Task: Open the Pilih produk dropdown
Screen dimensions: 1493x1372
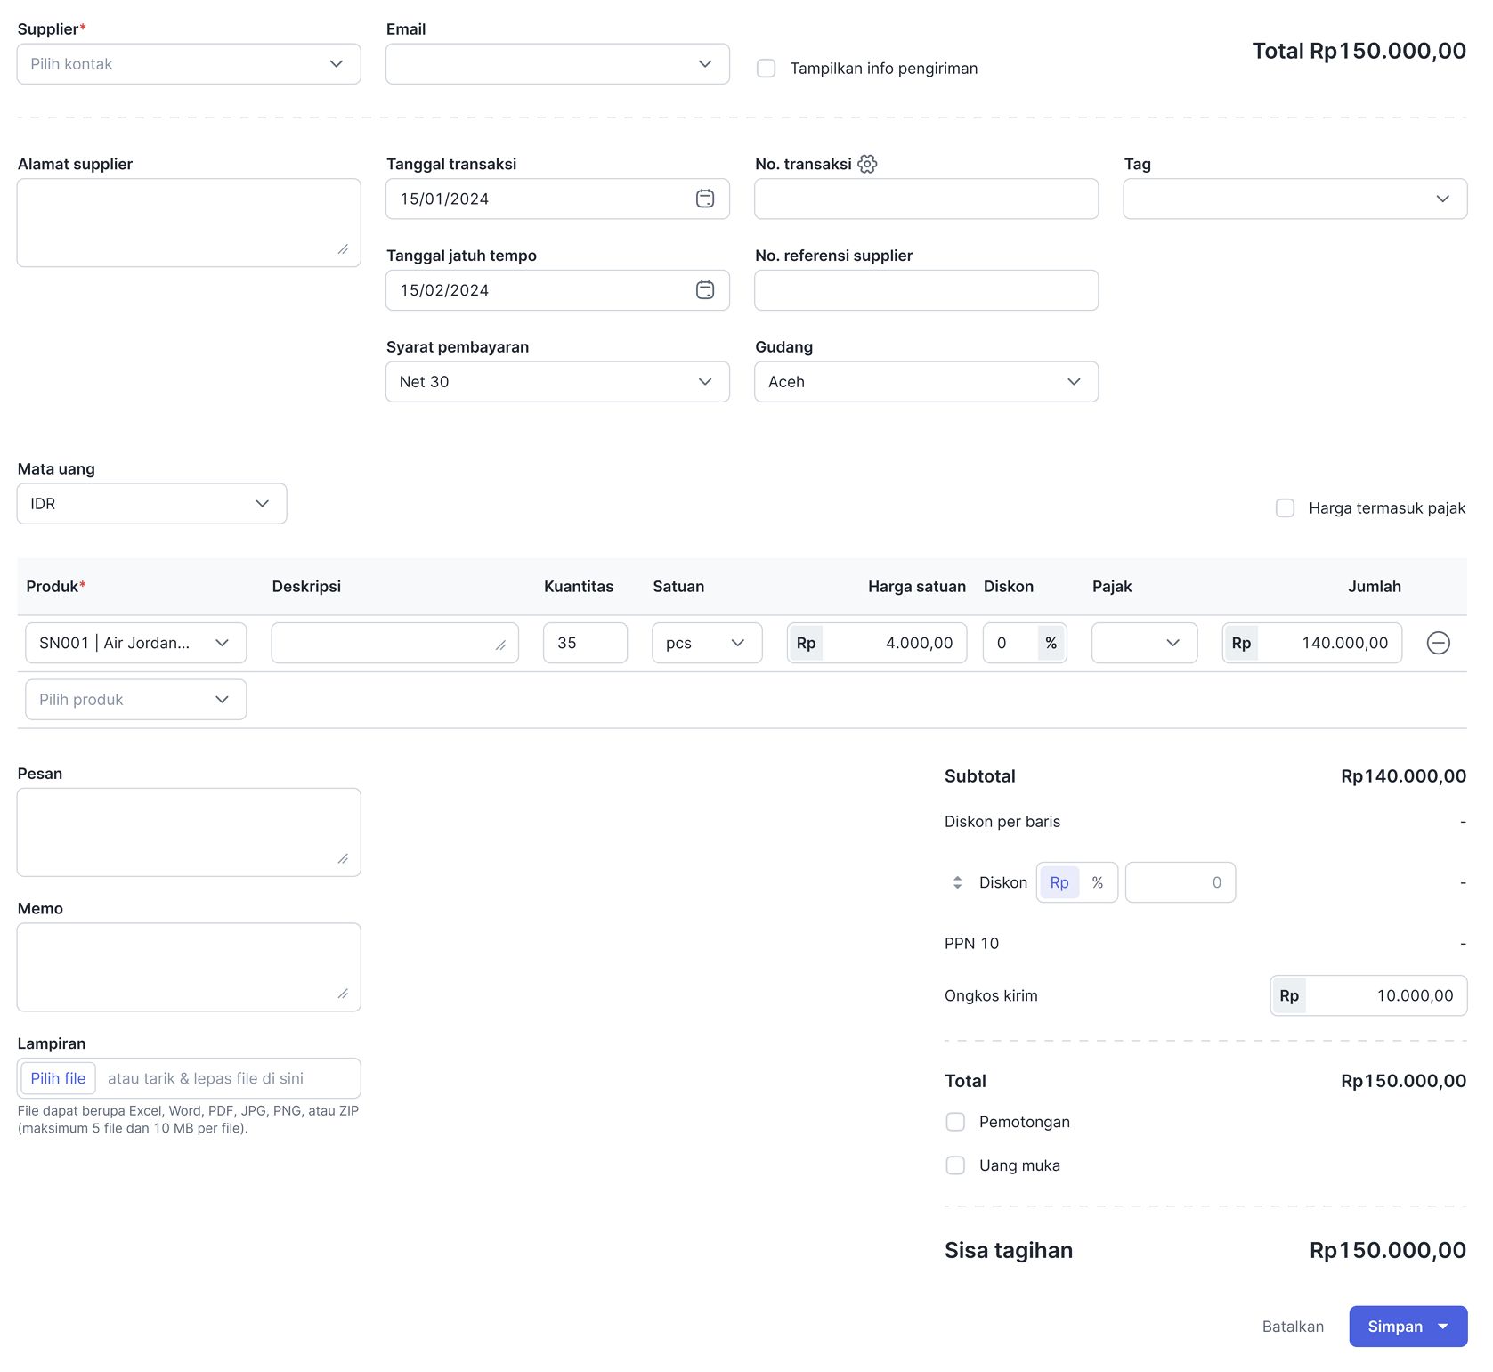Action: [x=135, y=700]
